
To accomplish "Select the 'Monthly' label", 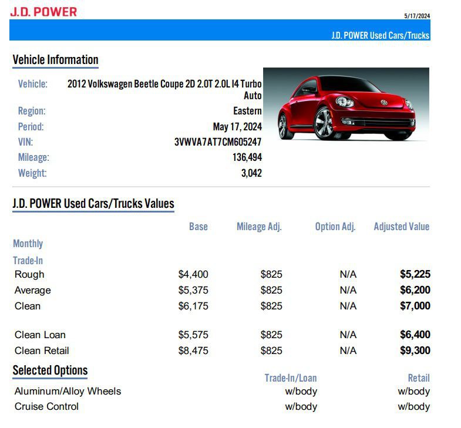I will pyautogui.click(x=28, y=244).
